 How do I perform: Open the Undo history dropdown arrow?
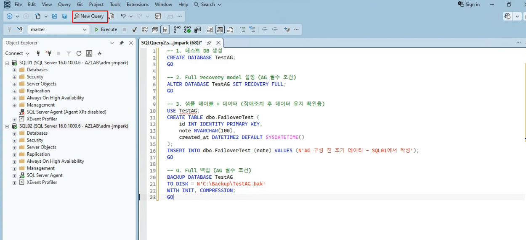131,16
